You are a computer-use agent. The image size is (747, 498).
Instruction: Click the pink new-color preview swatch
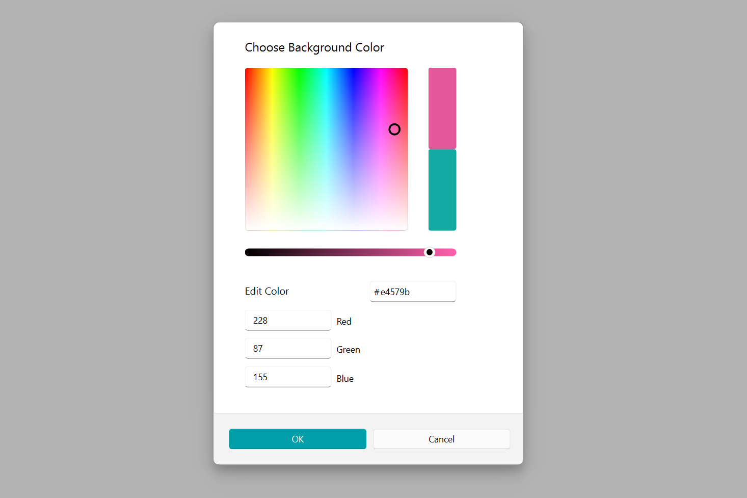pos(442,108)
